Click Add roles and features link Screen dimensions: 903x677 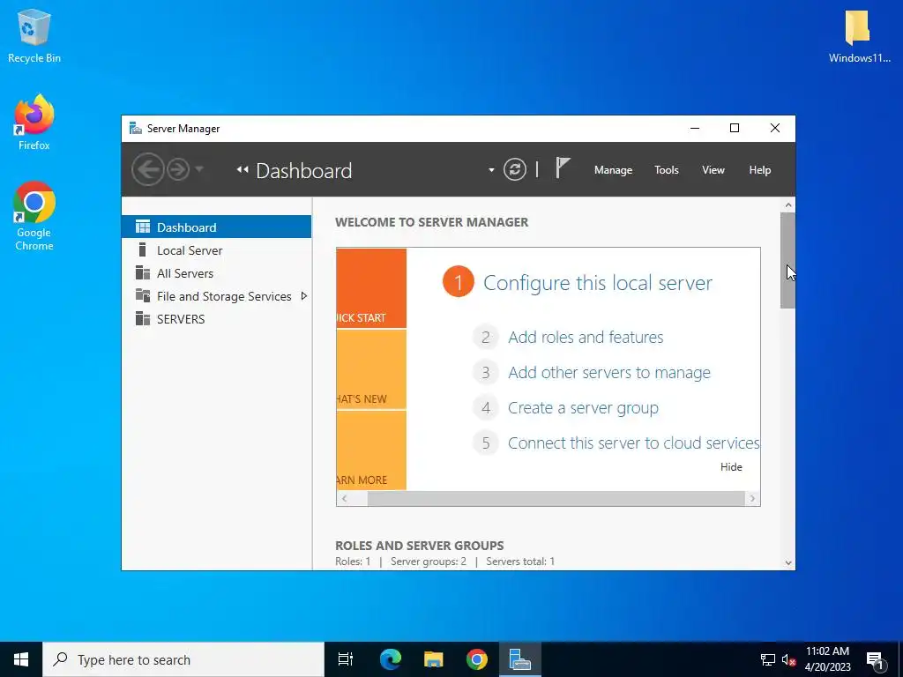click(x=586, y=337)
